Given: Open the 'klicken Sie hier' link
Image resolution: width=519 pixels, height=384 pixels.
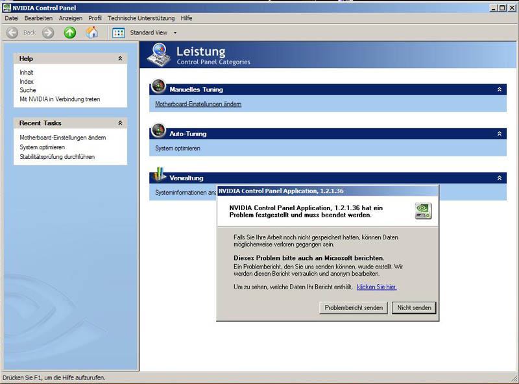Looking at the screenshot, I should point(377,287).
